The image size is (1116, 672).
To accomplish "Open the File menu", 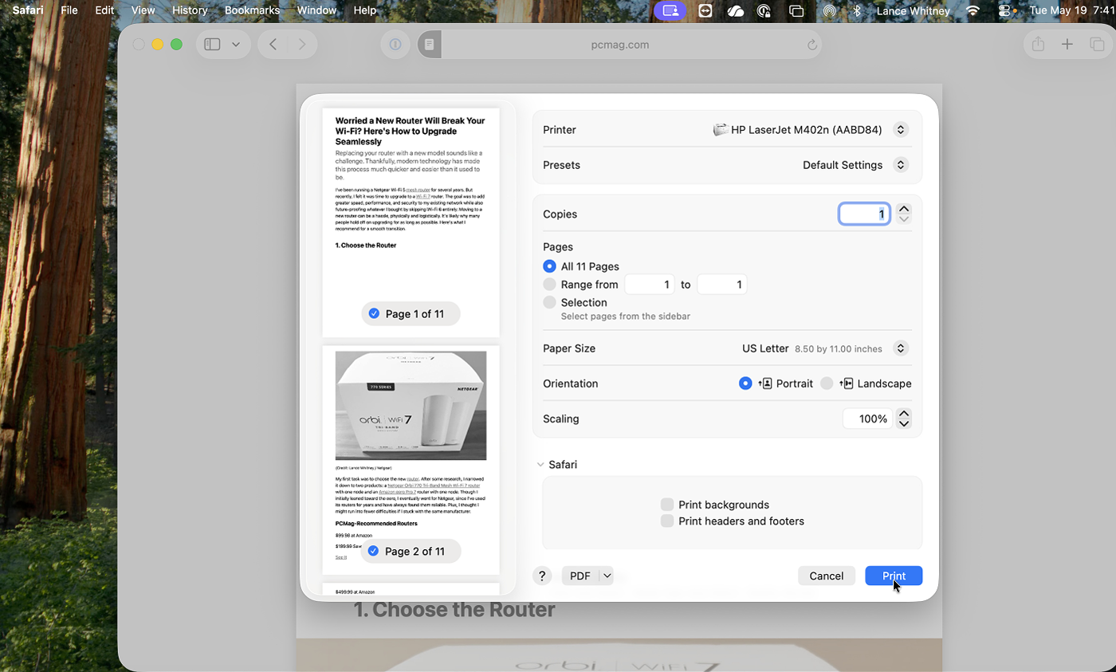I will click(69, 10).
